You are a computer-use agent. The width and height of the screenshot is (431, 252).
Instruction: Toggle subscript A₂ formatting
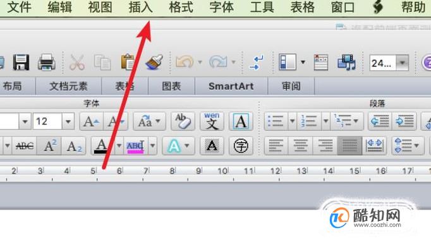(74, 146)
